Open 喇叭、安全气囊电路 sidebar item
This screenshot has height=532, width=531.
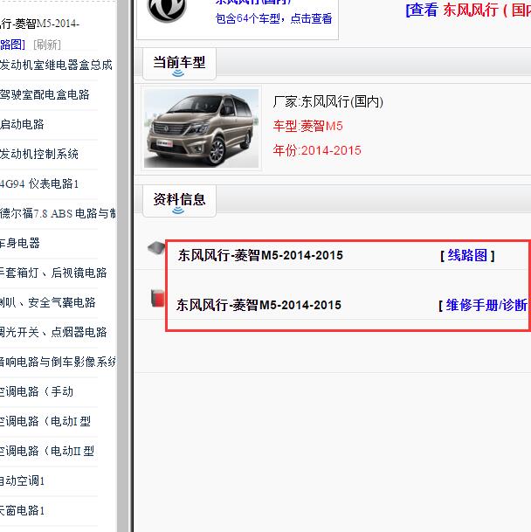coord(48,302)
